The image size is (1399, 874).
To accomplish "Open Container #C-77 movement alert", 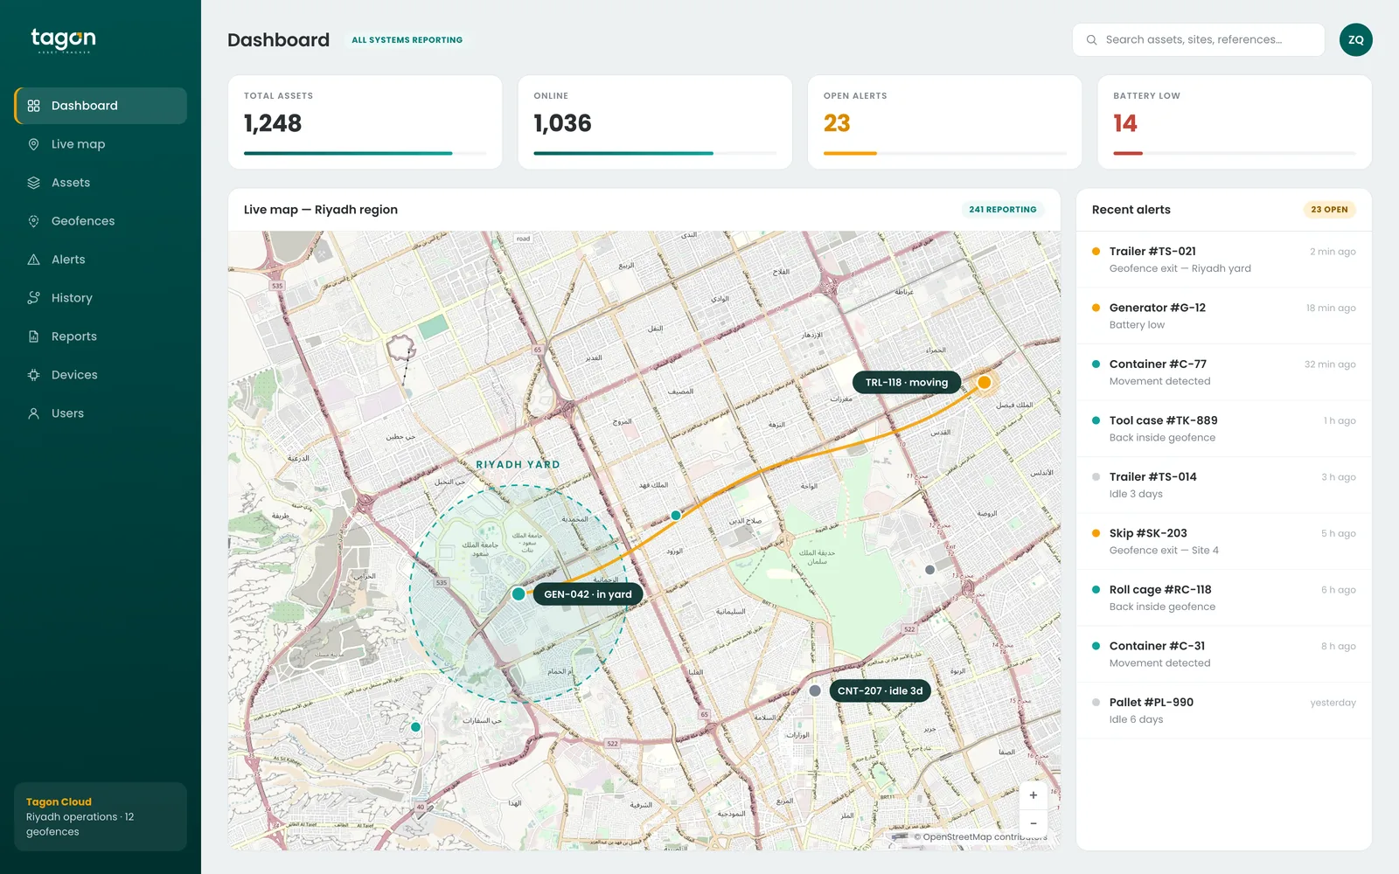I will point(1224,372).
